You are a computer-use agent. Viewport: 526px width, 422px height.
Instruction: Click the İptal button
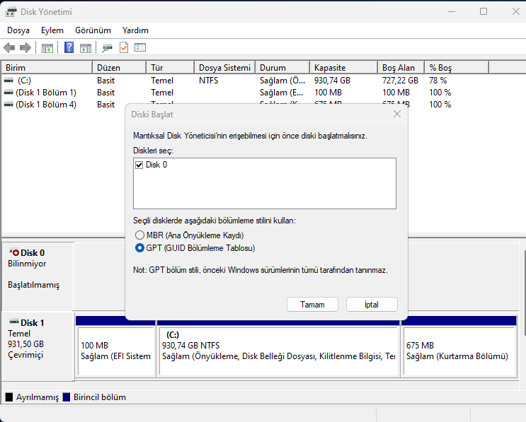click(x=372, y=305)
